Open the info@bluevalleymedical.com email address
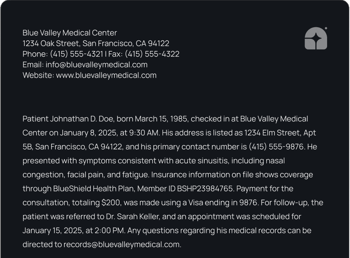This screenshot has height=258, width=350. (x=96, y=64)
